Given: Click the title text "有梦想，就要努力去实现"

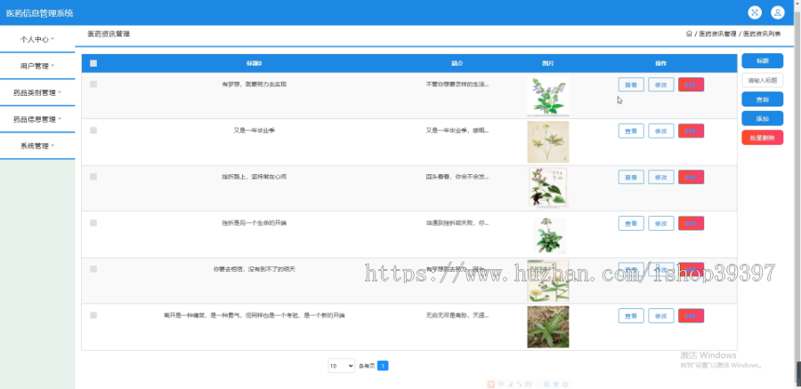Looking at the screenshot, I should coord(254,84).
